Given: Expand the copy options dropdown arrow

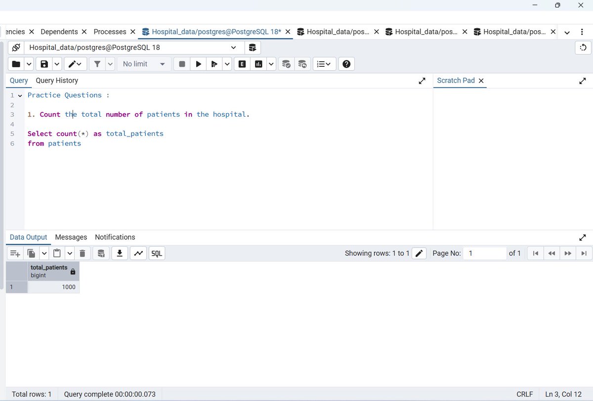Looking at the screenshot, I should click(x=44, y=254).
